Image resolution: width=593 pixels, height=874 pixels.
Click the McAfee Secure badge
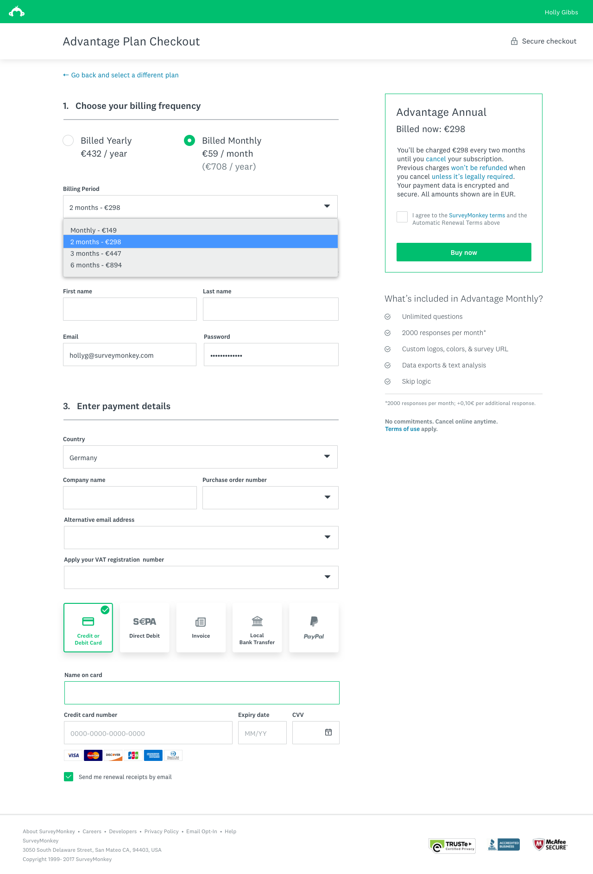coord(550,844)
